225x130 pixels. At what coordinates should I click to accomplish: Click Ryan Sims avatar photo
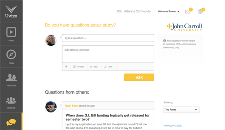pos(51,107)
